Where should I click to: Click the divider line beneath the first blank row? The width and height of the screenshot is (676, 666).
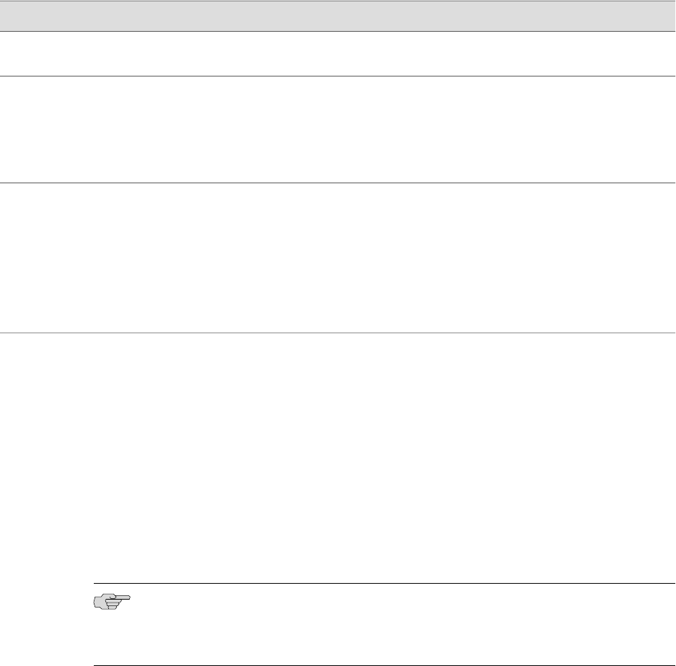click(338, 76)
